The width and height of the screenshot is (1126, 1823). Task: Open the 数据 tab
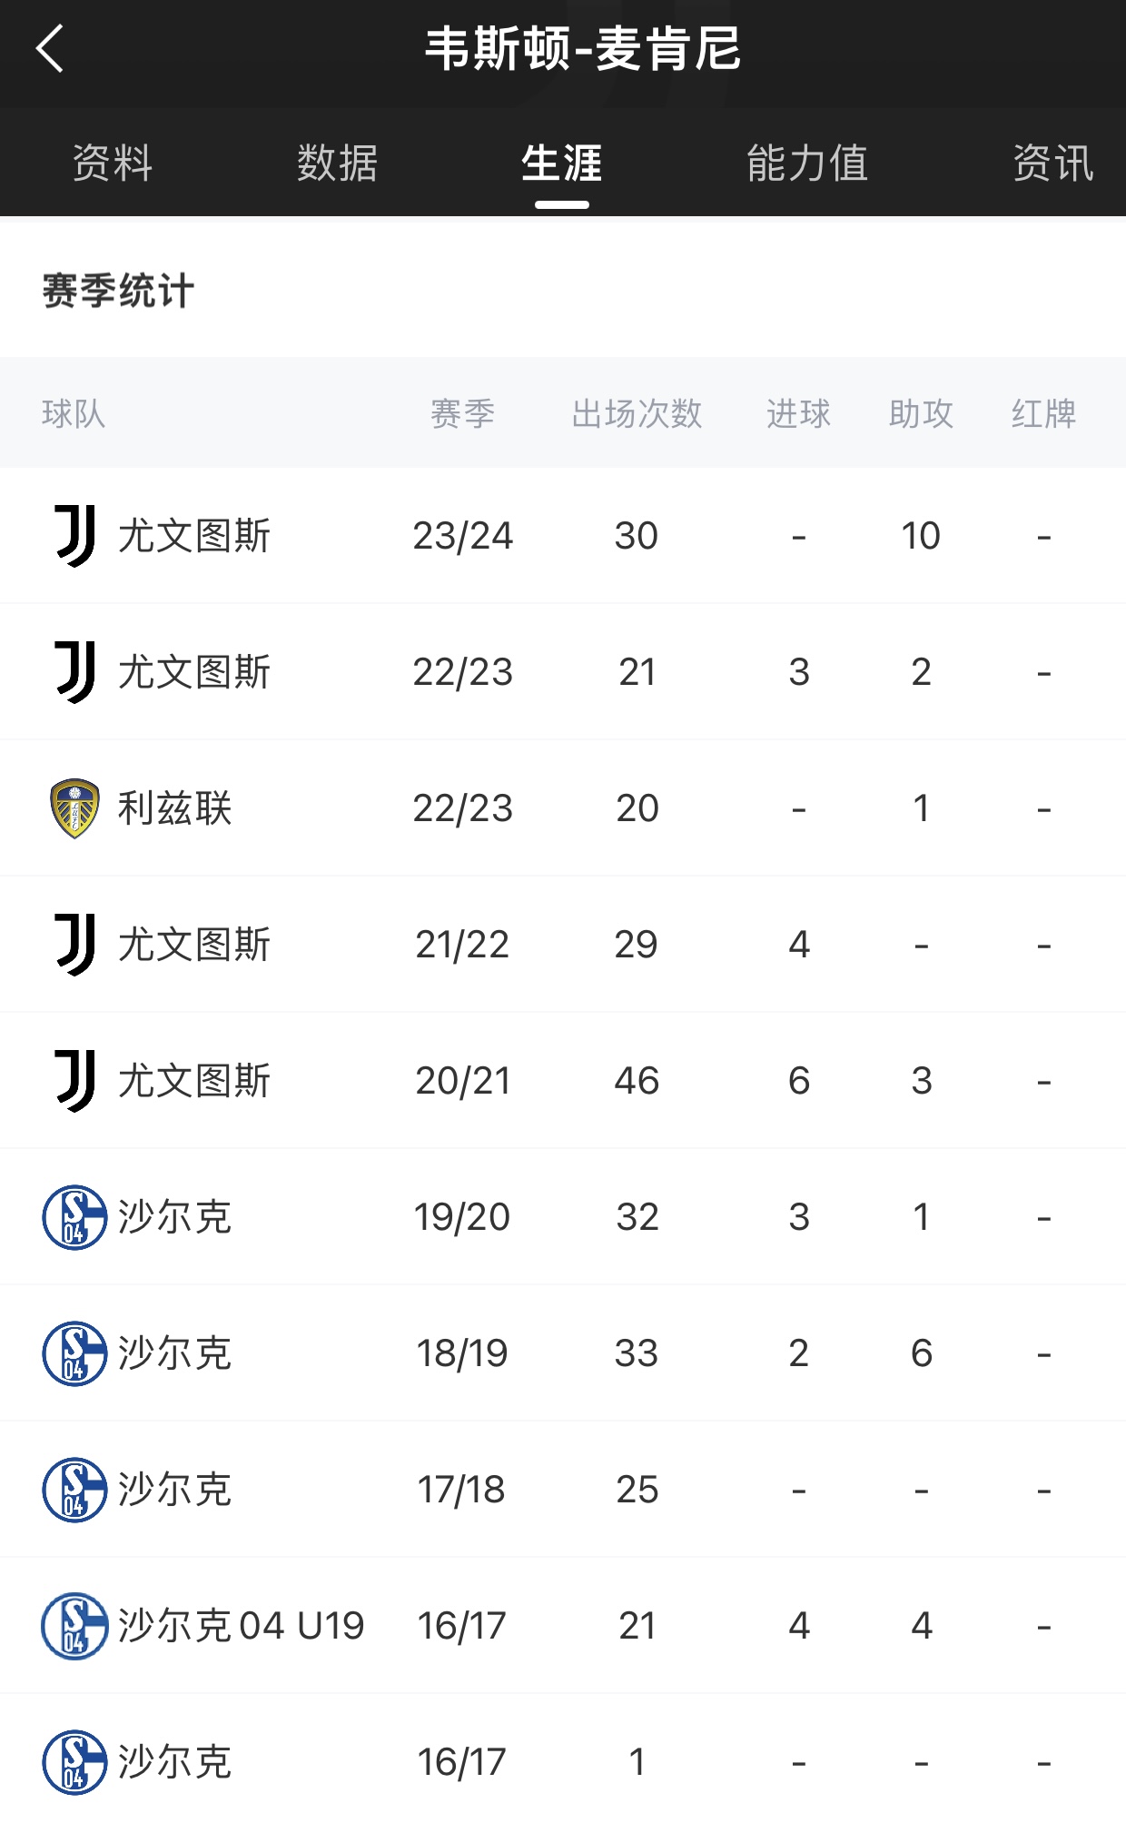[337, 163]
